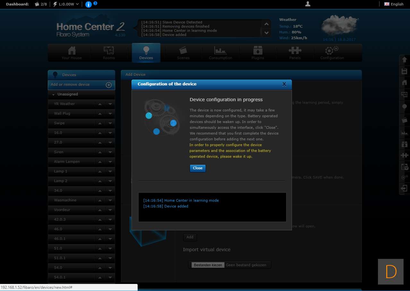This screenshot has width=410, height=291.
Task: Close the device configuration dialog with X
Action: click(284, 84)
